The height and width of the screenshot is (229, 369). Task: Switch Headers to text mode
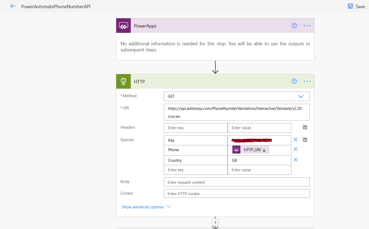pos(304,127)
